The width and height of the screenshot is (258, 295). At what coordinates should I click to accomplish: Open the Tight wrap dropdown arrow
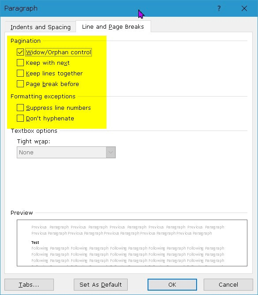click(x=110, y=153)
